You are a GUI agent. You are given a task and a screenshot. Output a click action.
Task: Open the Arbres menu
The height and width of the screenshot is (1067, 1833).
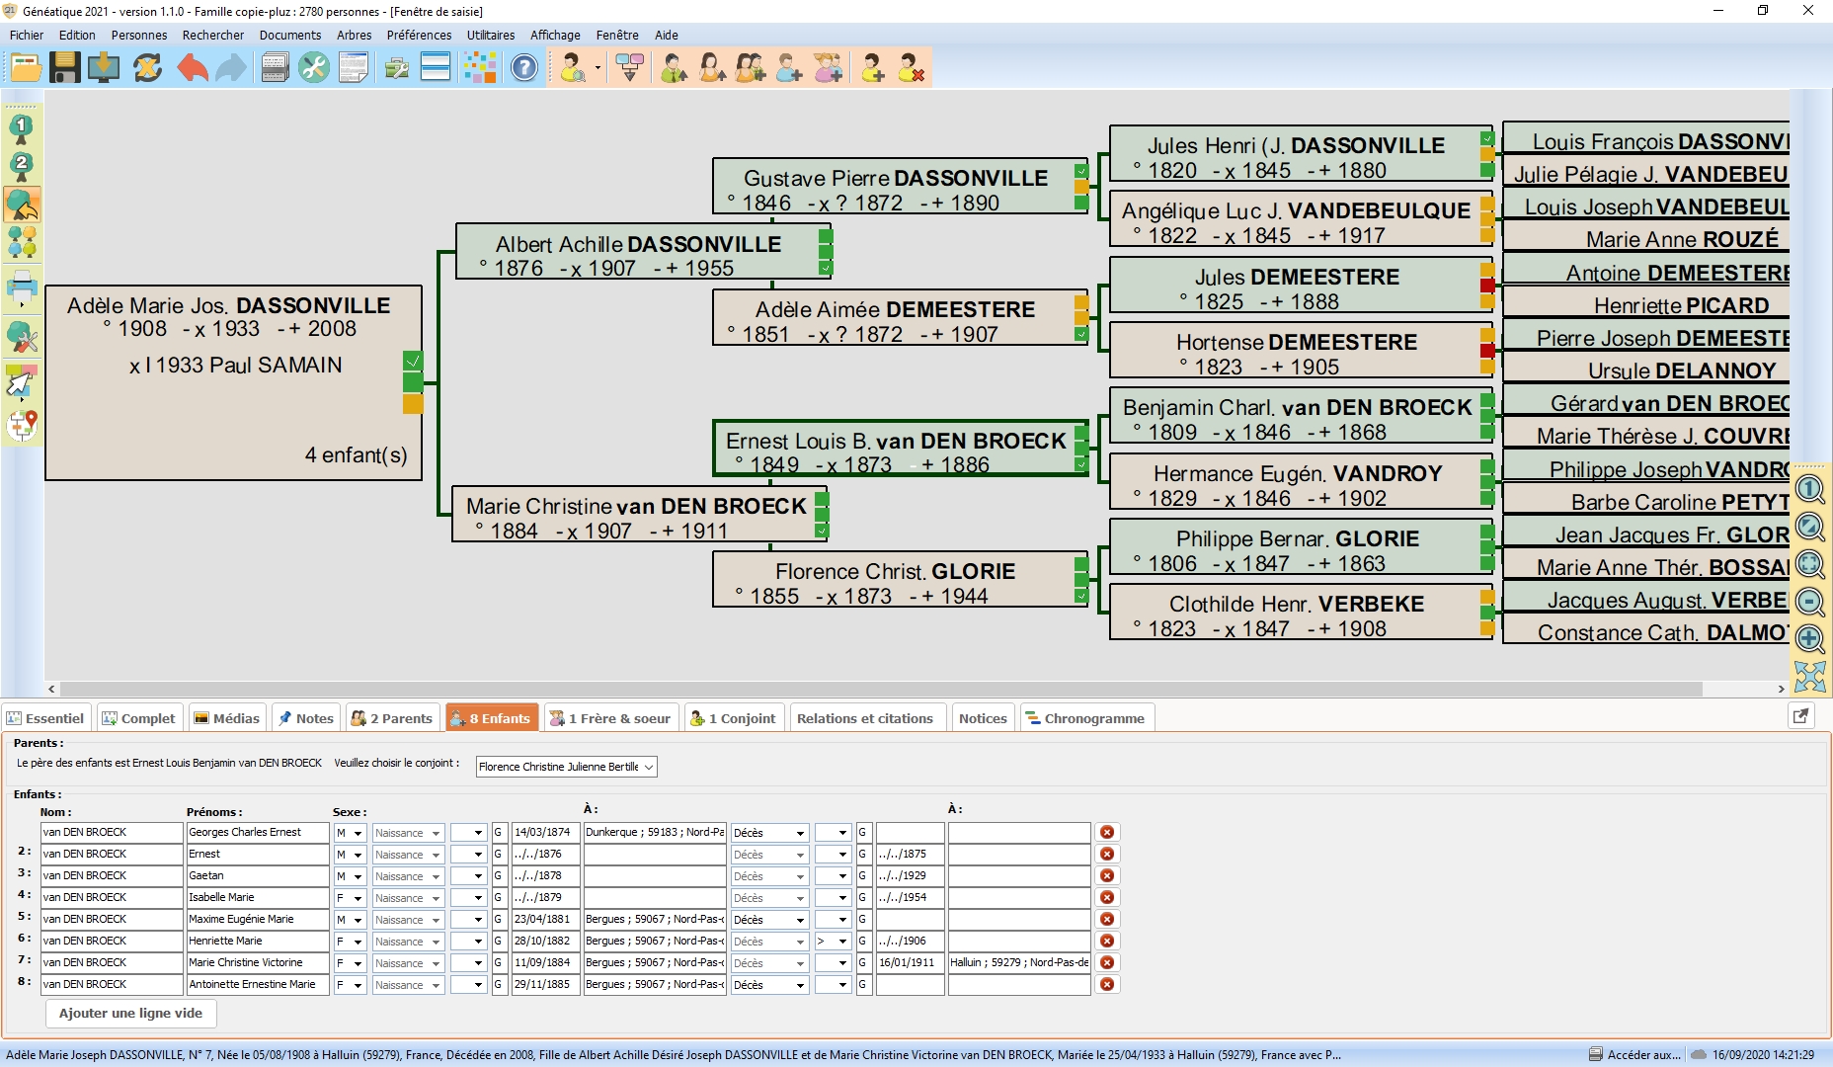(355, 35)
